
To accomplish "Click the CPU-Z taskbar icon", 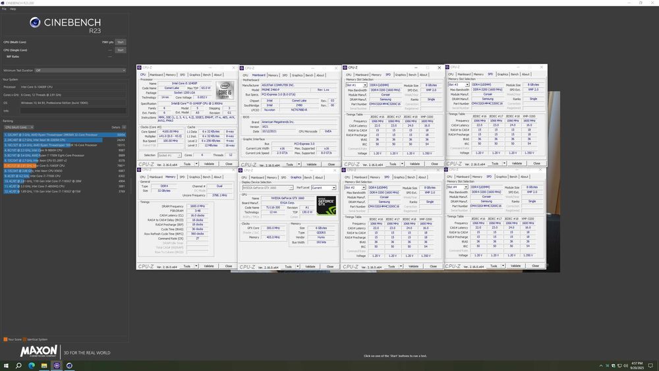I will (57, 366).
